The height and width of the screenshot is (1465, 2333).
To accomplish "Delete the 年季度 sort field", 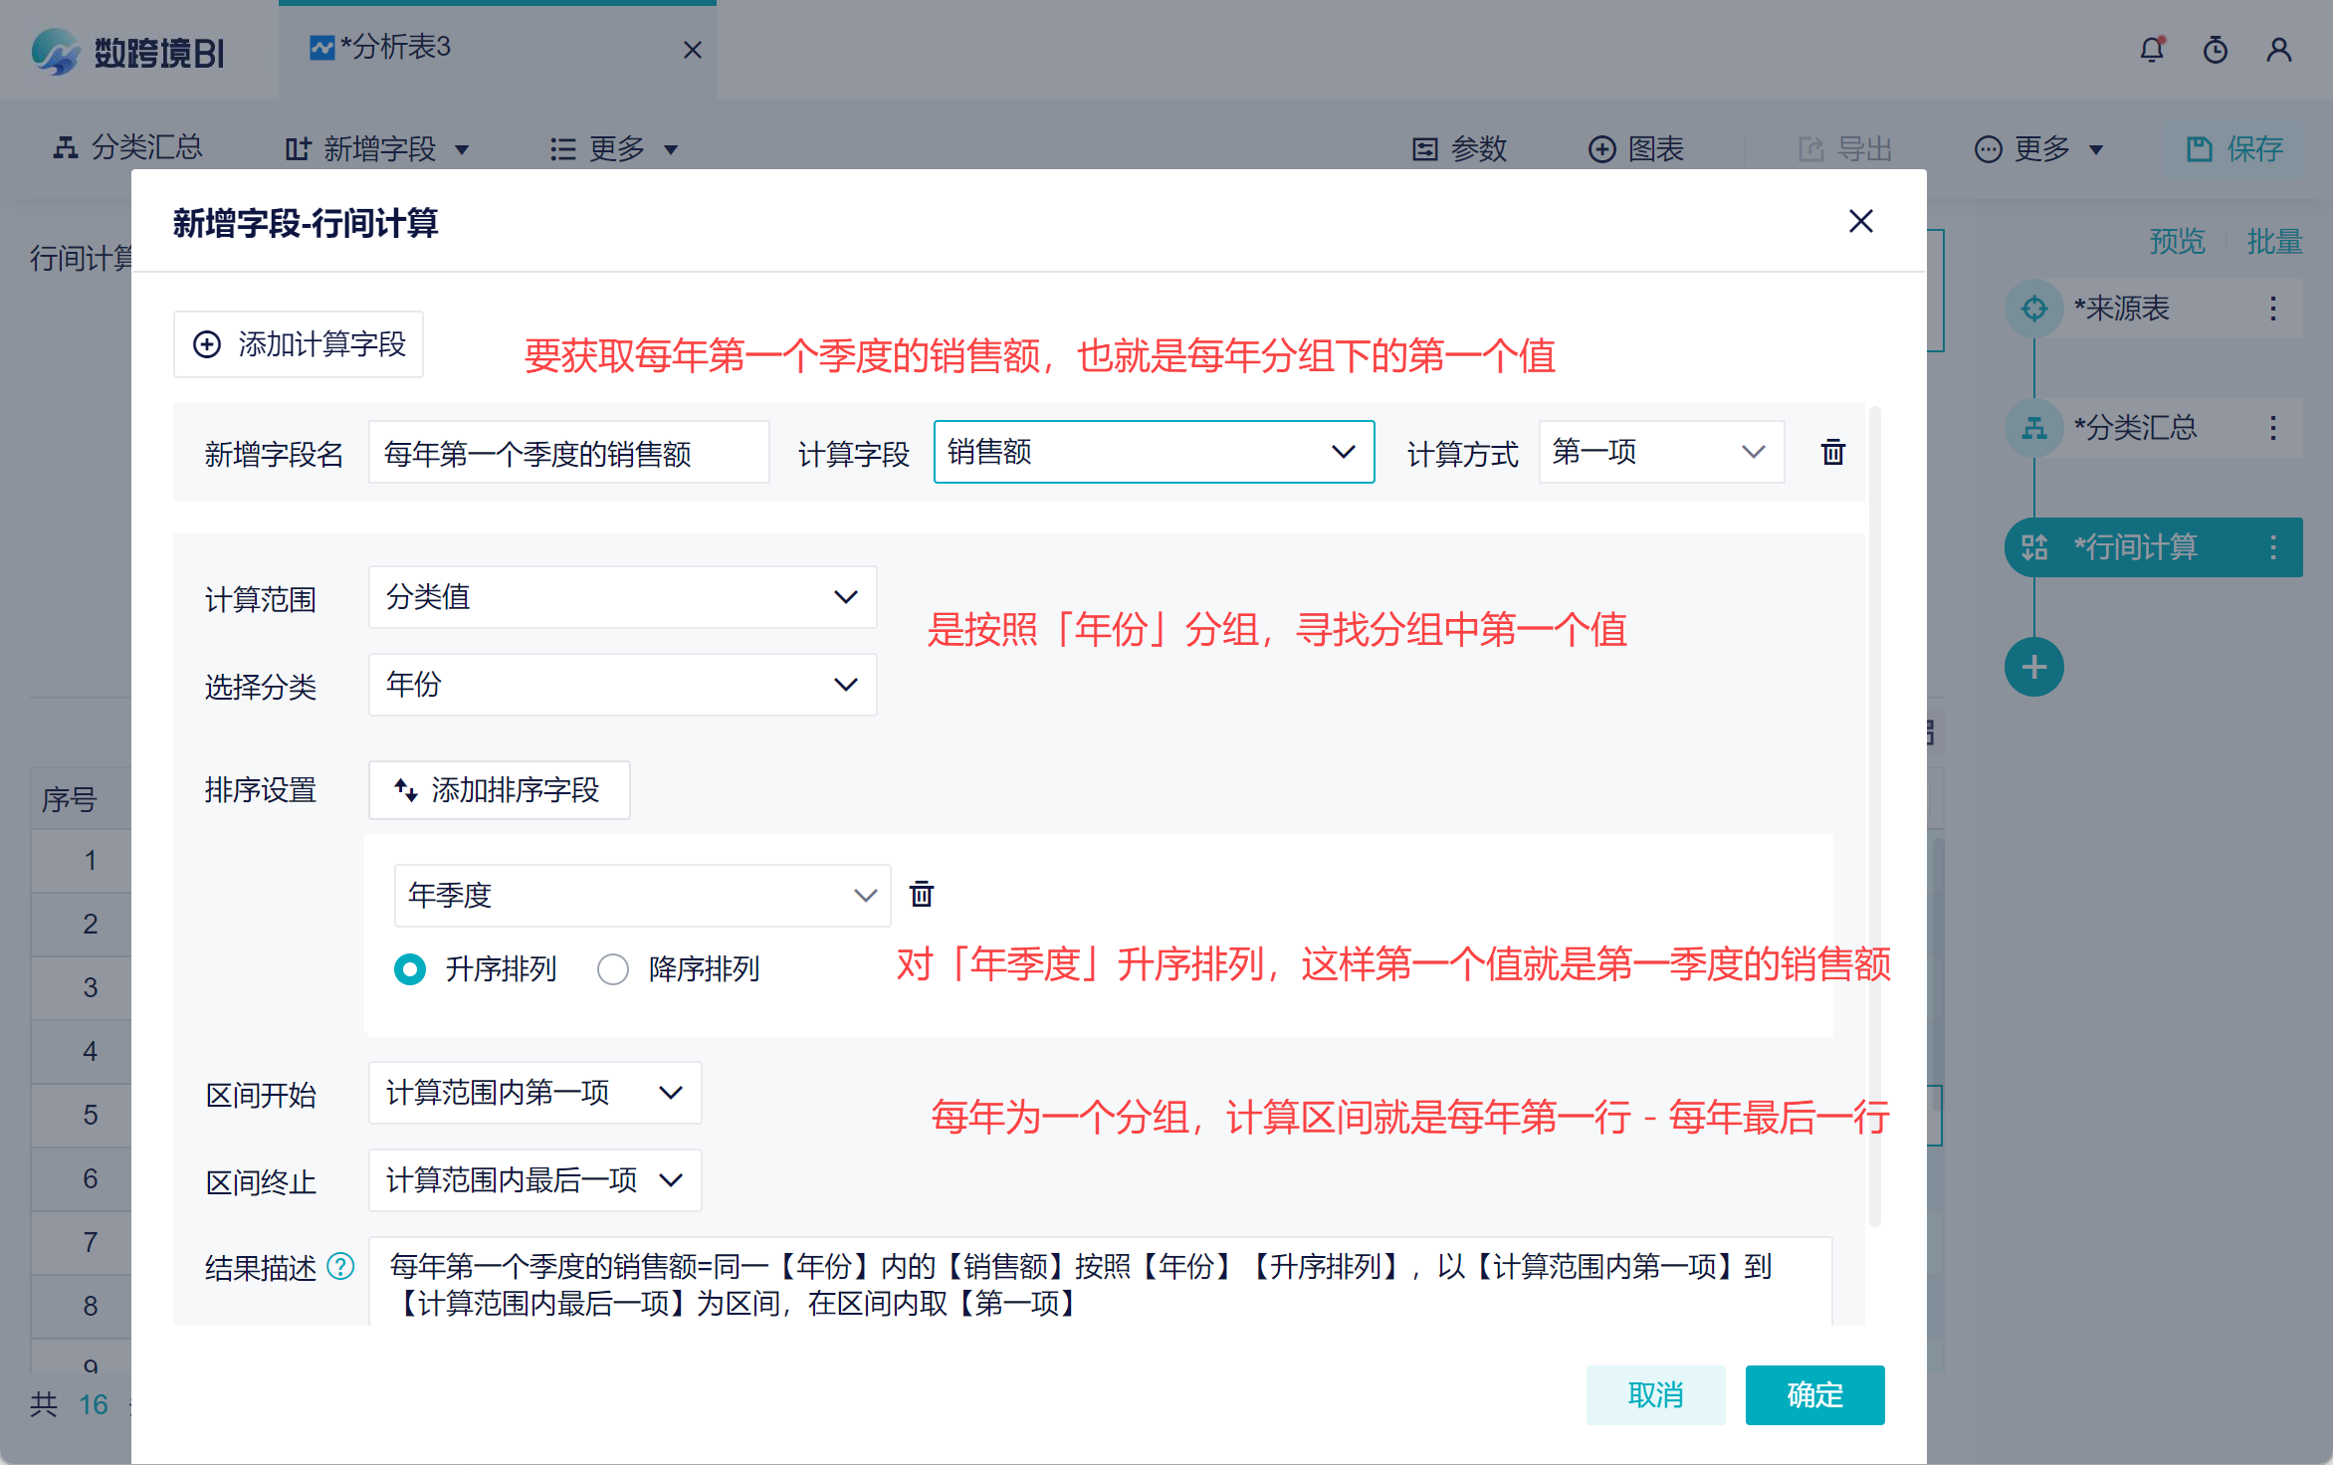I will click(921, 895).
